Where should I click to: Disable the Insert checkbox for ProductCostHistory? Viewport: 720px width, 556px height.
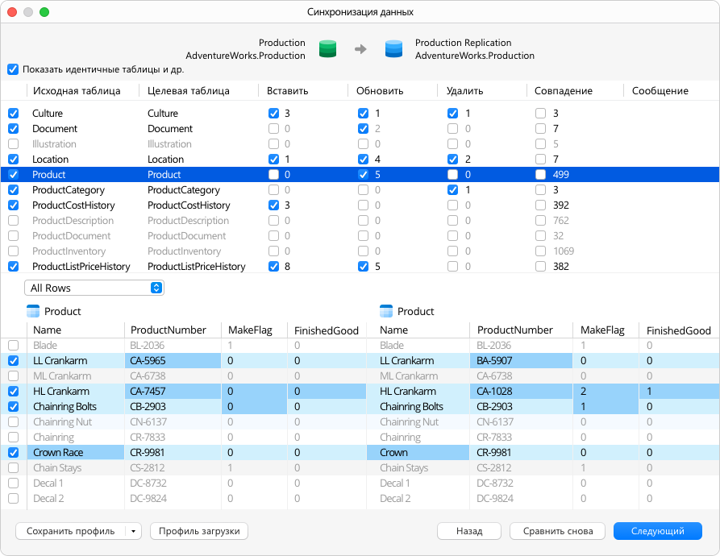coord(273,205)
